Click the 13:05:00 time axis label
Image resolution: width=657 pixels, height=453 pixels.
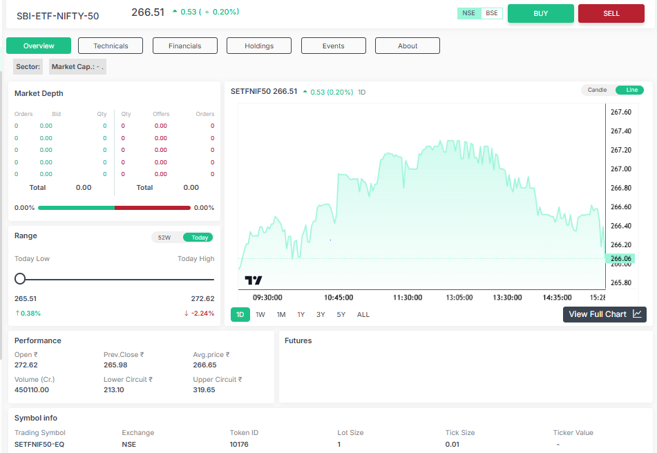[459, 297]
